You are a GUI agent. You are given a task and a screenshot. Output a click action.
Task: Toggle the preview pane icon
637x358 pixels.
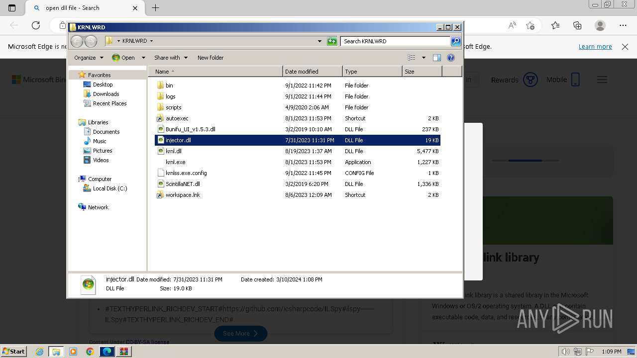tap(436, 58)
